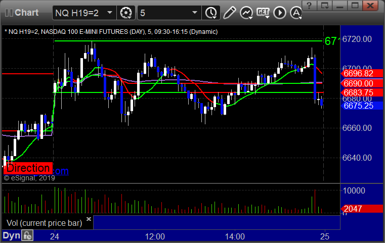Expand the NQ H19=2 symbol dropdown
The image size is (385, 243).
(110, 13)
